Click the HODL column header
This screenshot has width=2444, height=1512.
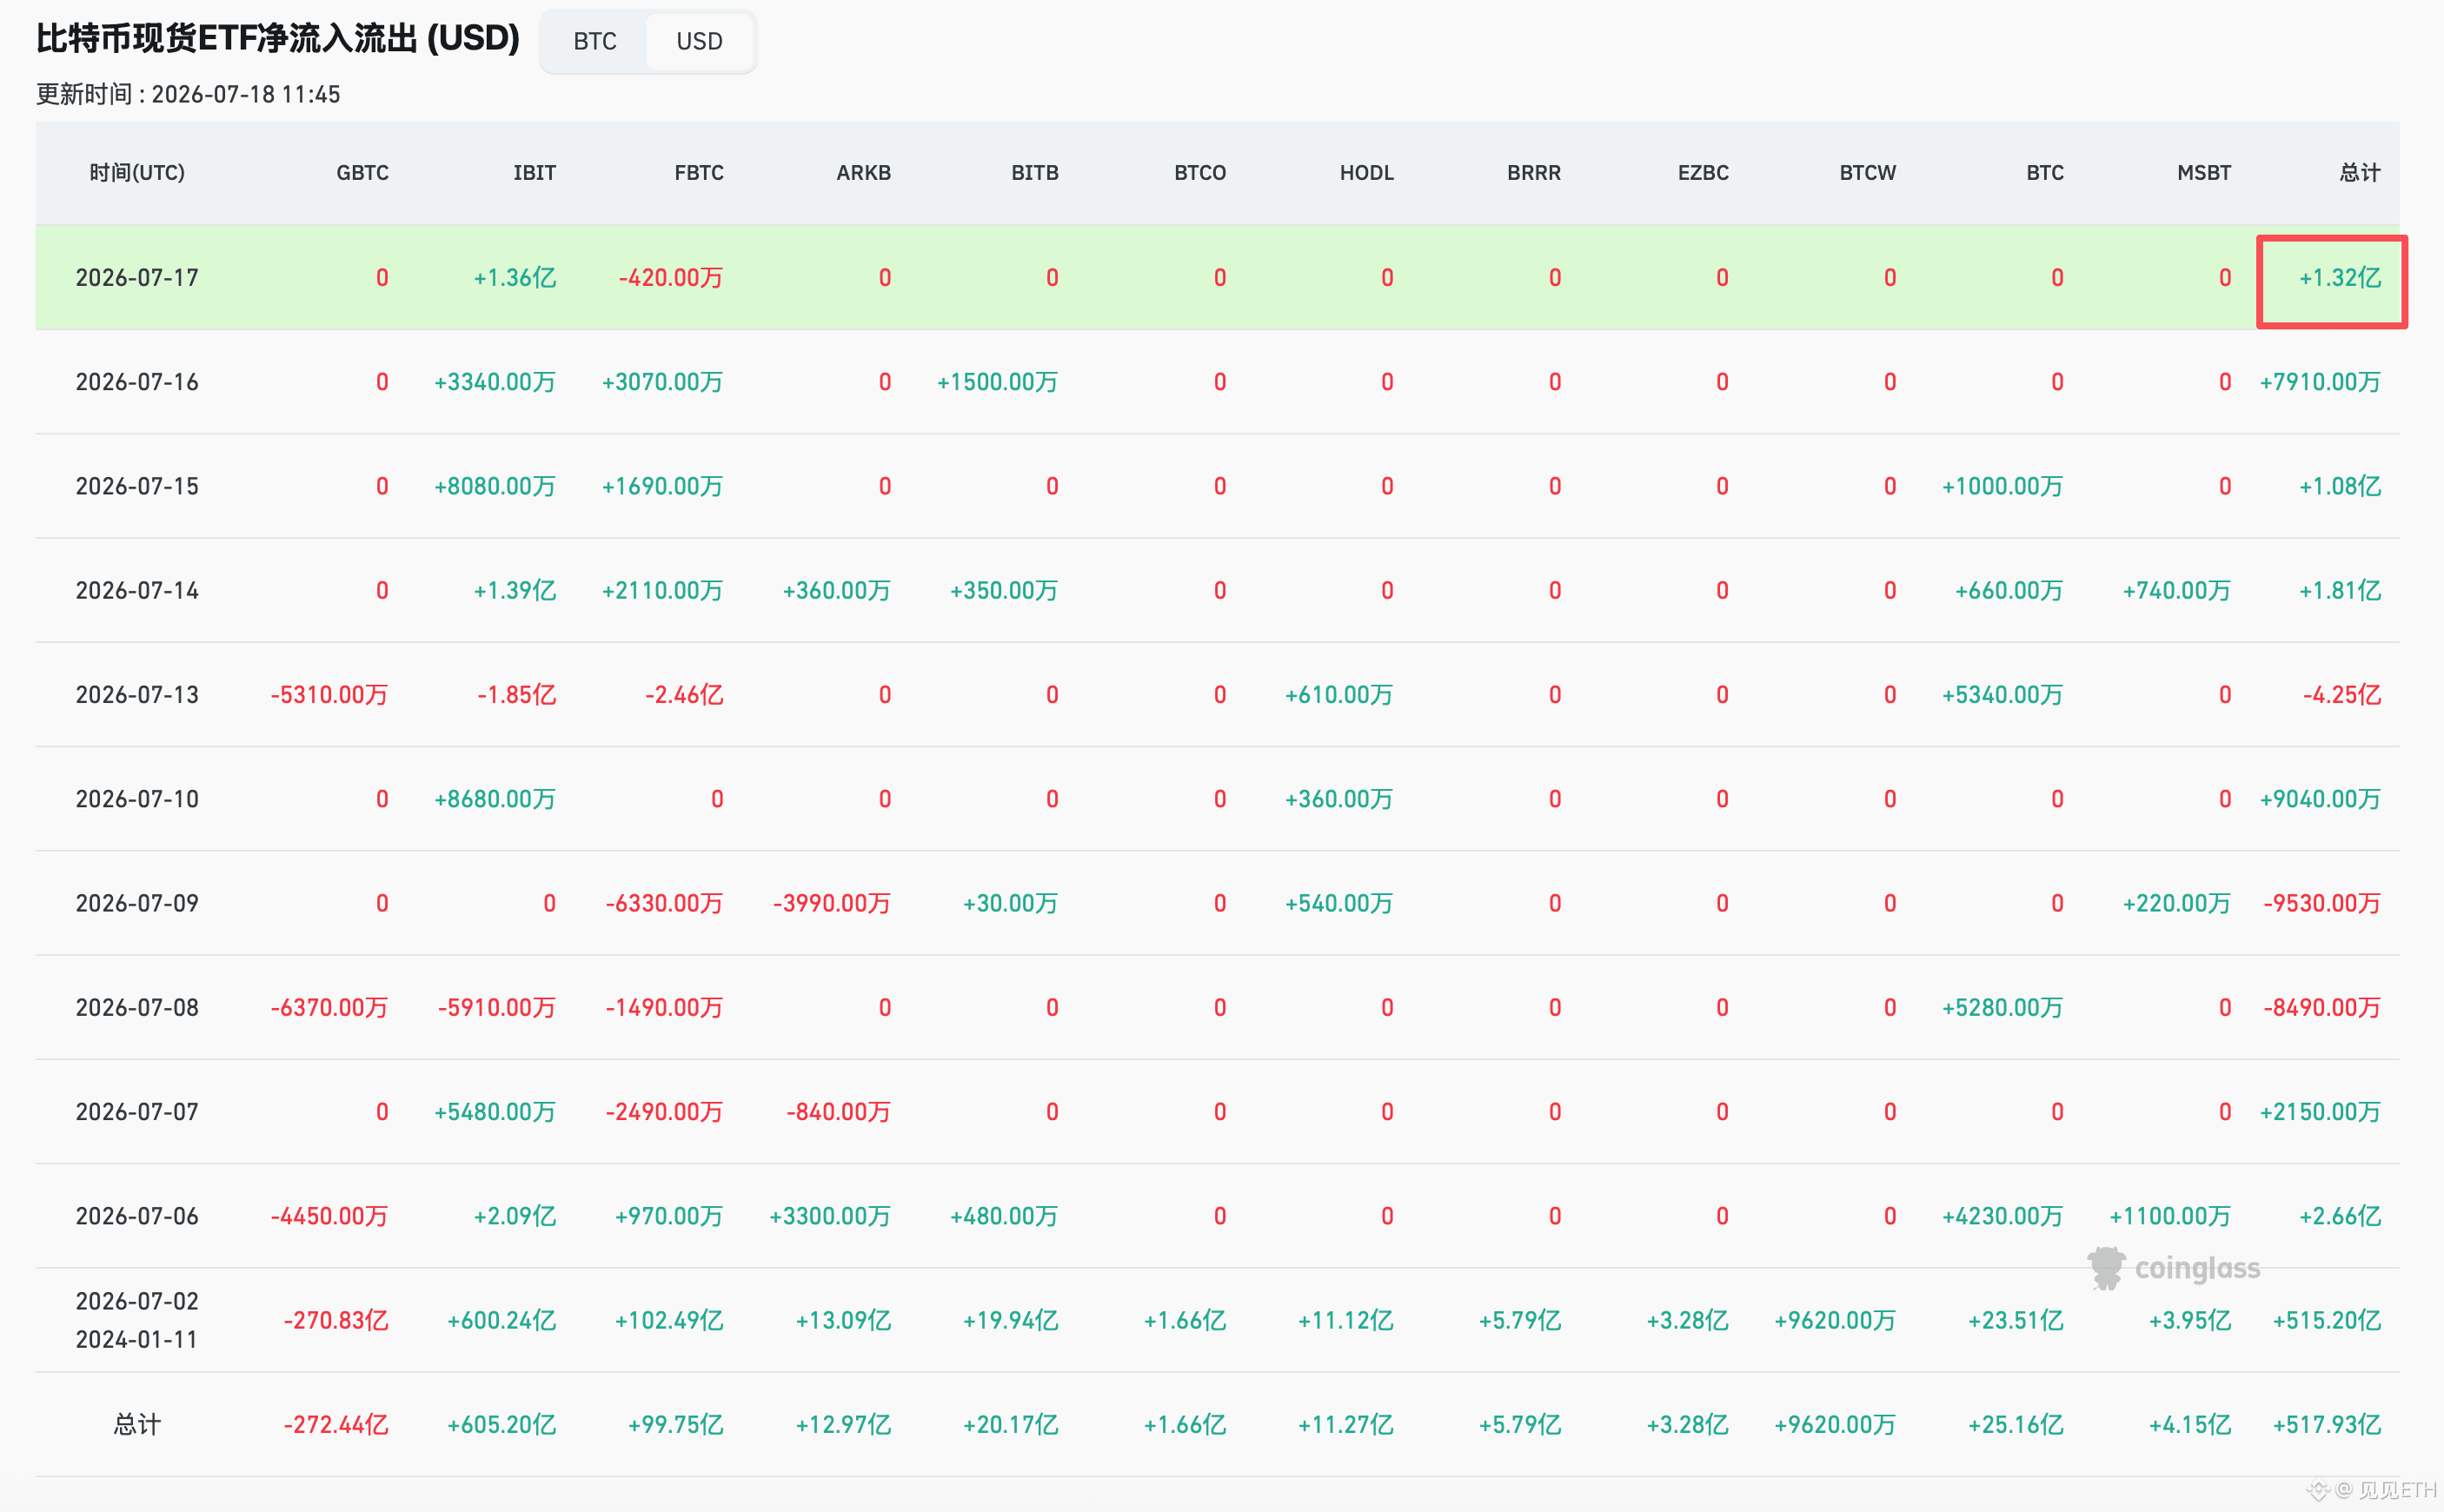pos(1366,173)
